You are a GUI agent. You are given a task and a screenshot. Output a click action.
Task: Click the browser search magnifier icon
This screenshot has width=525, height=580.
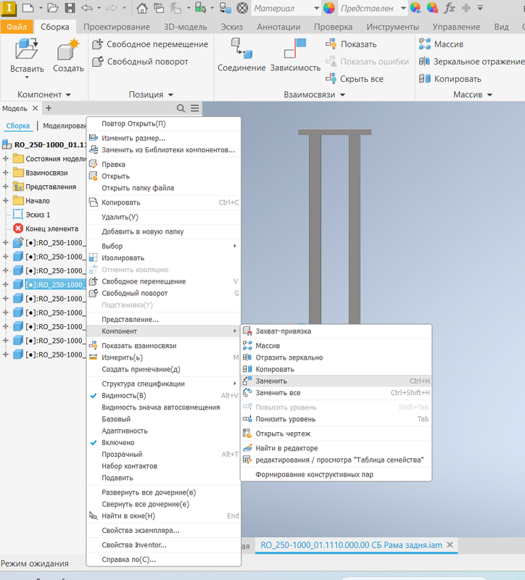(181, 108)
